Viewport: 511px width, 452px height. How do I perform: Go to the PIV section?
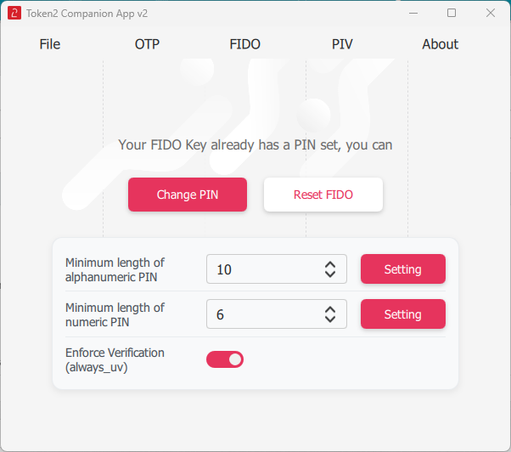click(342, 44)
